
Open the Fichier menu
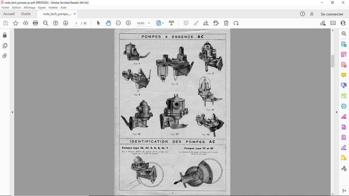tap(5, 8)
